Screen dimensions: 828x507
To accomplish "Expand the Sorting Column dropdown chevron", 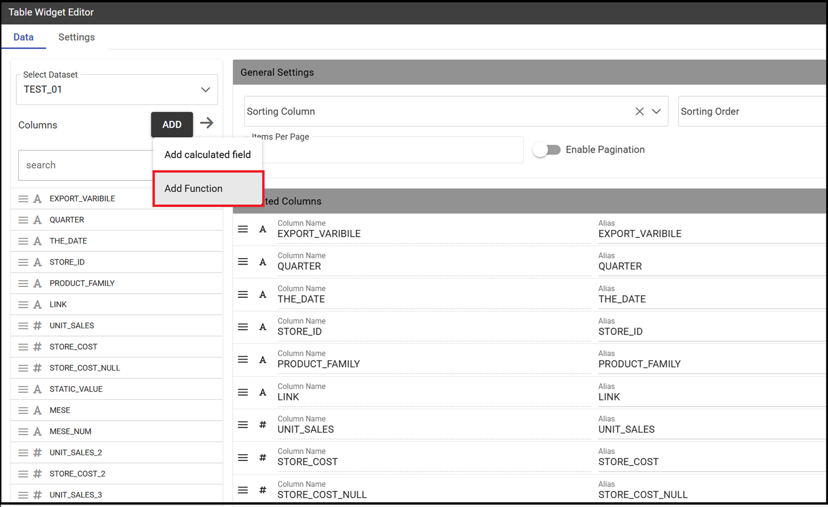I will [656, 111].
